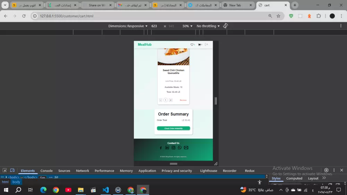Decrease quantity with minus button
The width and height of the screenshot is (347, 195).
coord(161,100)
